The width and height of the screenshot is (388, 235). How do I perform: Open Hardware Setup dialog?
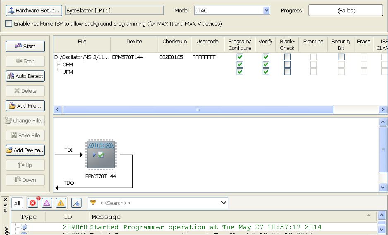click(34, 11)
